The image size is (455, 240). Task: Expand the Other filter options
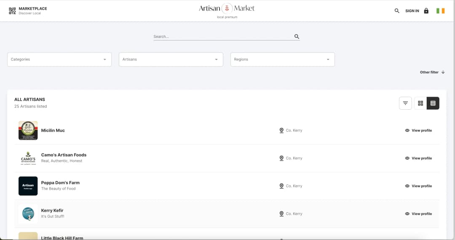pos(432,72)
